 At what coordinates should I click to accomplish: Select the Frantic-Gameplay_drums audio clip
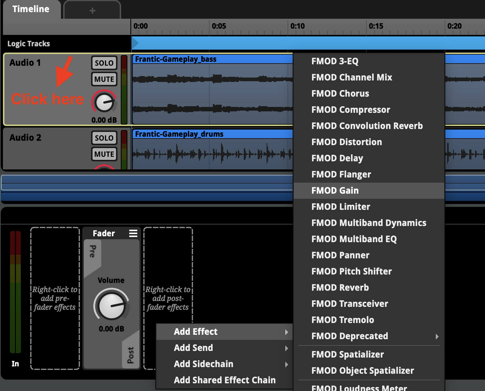213,151
